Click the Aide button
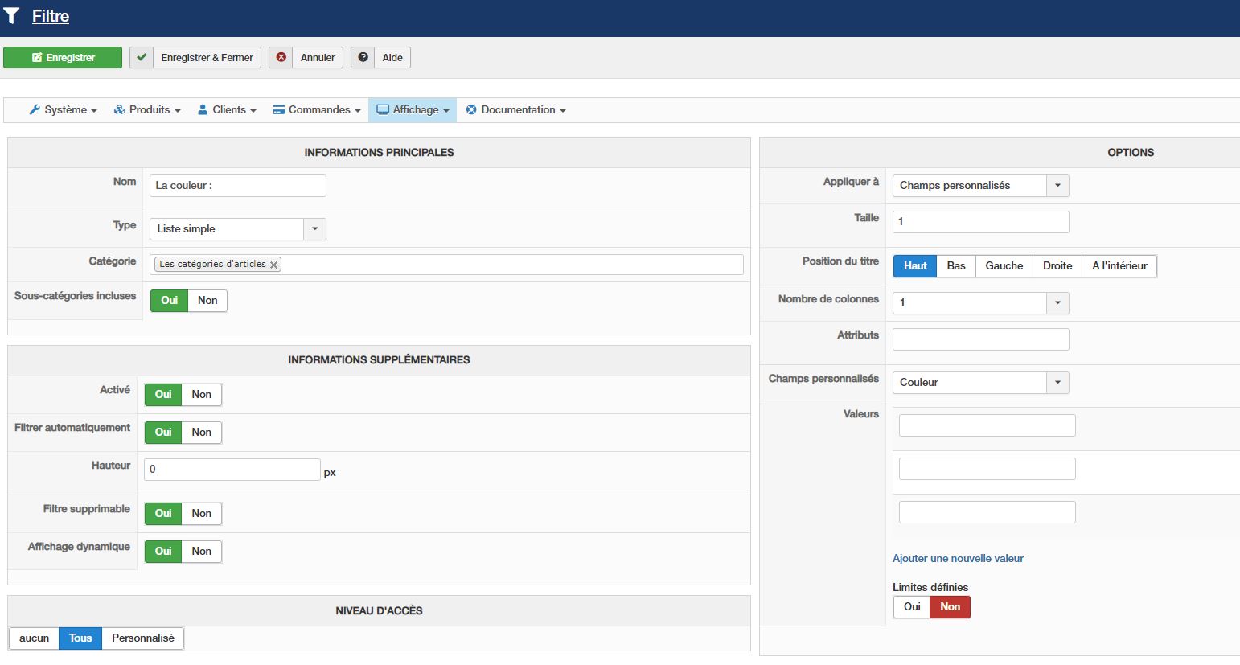Viewport: 1240px width, 665px height. pos(380,58)
